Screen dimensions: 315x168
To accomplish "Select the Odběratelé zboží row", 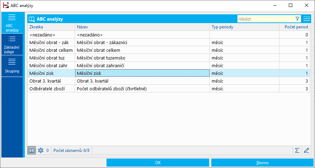I will [x=169, y=89].
